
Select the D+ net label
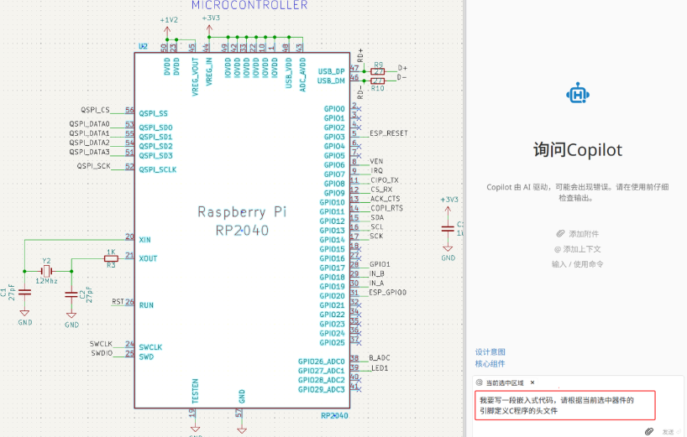click(402, 68)
